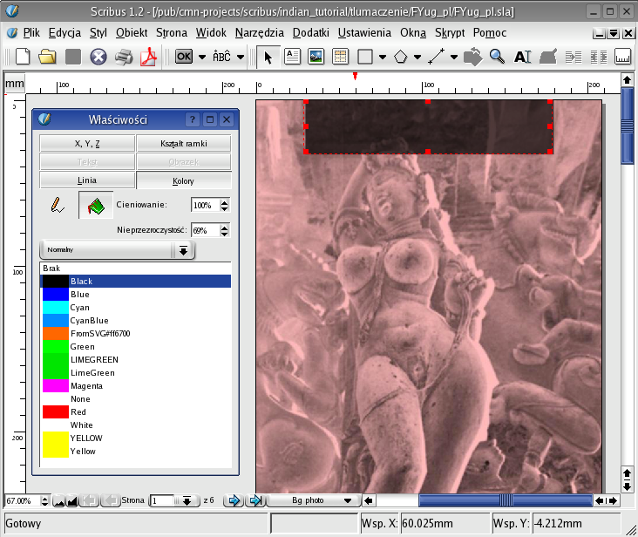The width and height of the screenshot is (638, 537).
Task: Export to PDF with the red Acrobat icon
Action: (x=148, y=57)
